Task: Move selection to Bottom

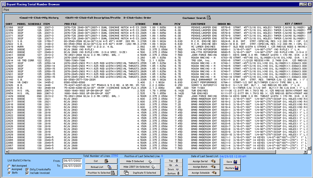Action: tap(172, 174)
